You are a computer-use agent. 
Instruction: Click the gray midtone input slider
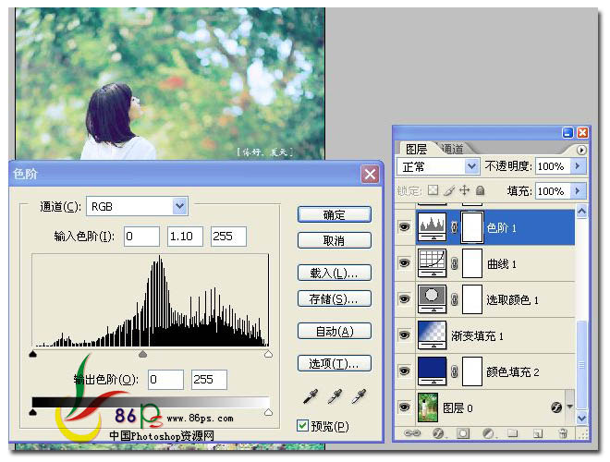[142, 354]
